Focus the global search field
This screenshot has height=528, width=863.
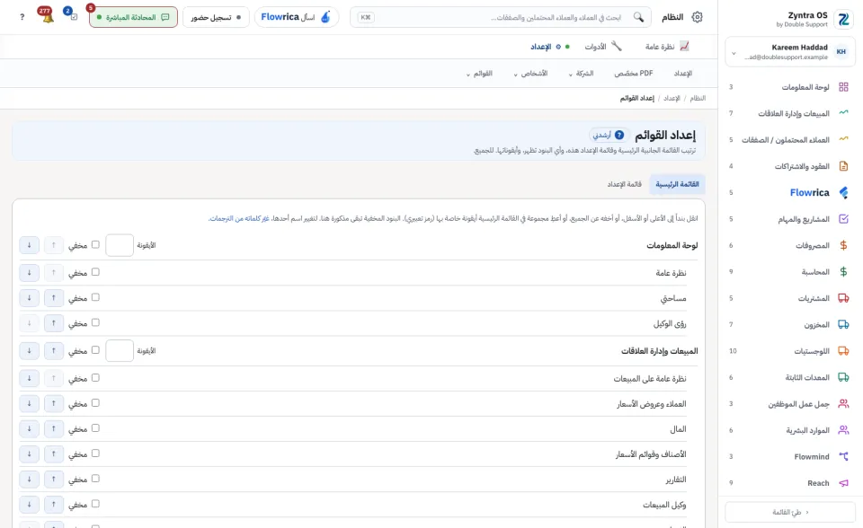tap(501, 17)
